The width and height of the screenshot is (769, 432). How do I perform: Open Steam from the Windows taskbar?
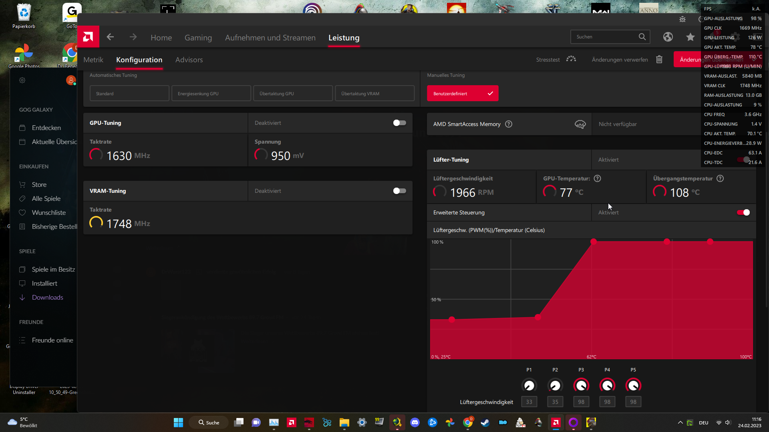tap(485, 422)
